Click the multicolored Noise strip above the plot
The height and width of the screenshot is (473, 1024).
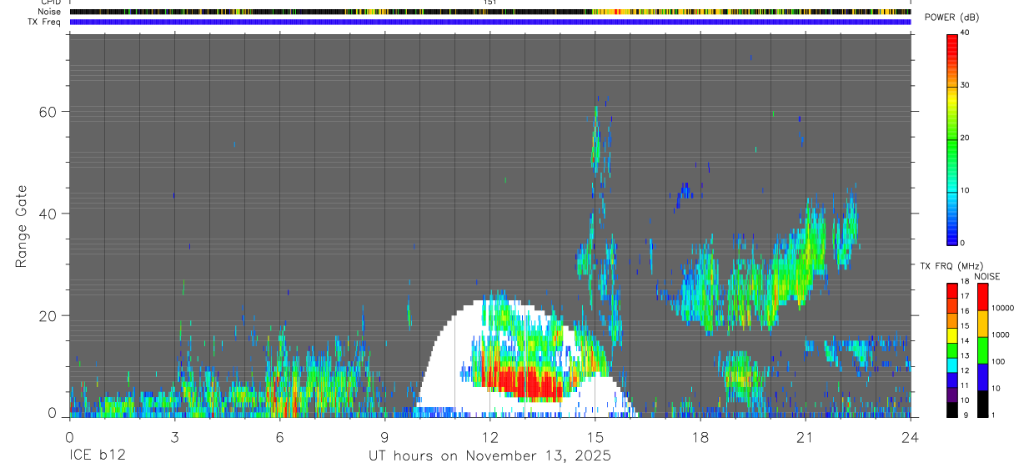[490, 12]
